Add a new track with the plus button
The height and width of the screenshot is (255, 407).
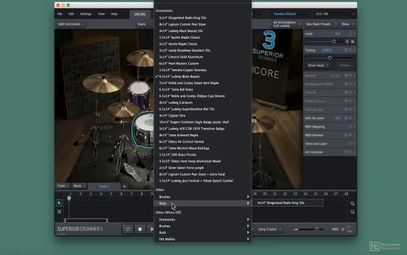pyautogui.click(x=125, y=186)
